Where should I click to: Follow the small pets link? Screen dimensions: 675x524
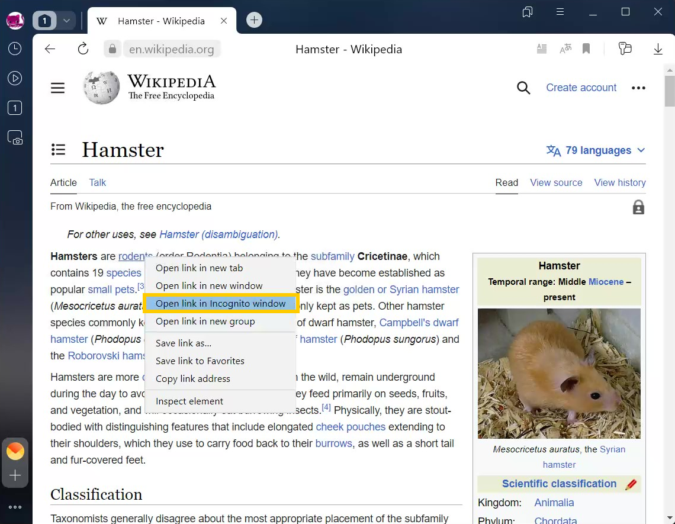click(x=111, y=290)
